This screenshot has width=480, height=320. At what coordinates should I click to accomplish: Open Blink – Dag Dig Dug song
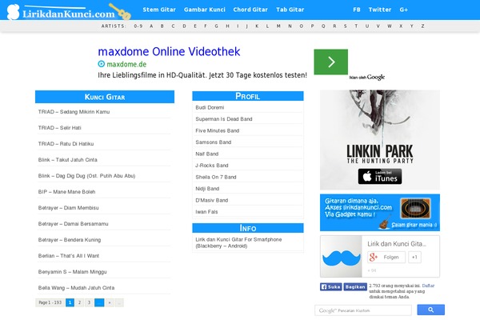pos(86,176)
